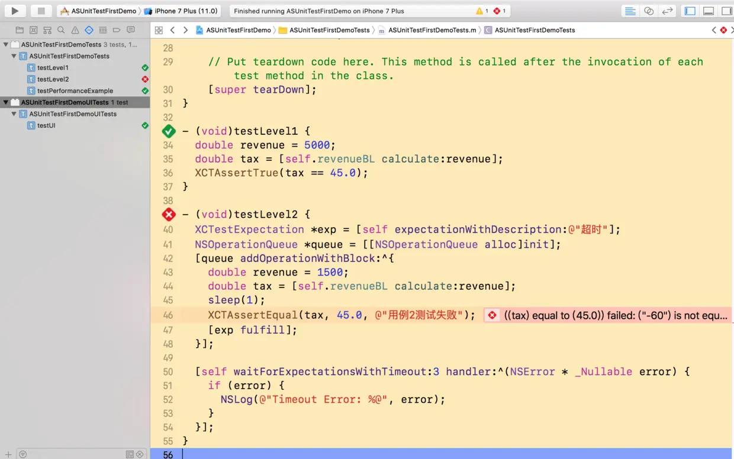
Task: Choose the iPhone 7 Plus destination
Action: click(x=182, y=11)
